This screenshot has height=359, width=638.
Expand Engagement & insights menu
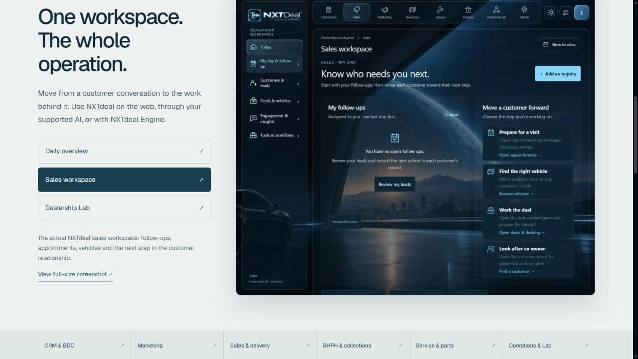274,119
